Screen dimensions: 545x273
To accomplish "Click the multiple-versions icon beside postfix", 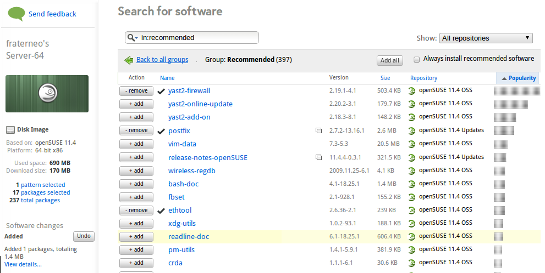I will coord(318,130).
